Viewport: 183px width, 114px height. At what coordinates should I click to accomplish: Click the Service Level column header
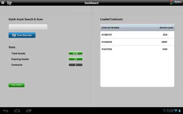pyautogui.click(x=166, y=28)
